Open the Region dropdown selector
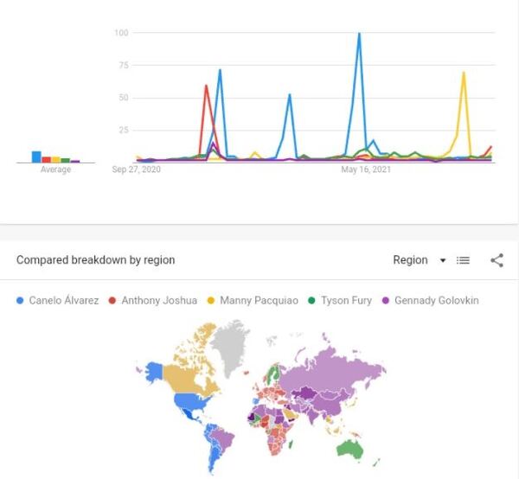This screenshot has width=519, height=479. 419,260
